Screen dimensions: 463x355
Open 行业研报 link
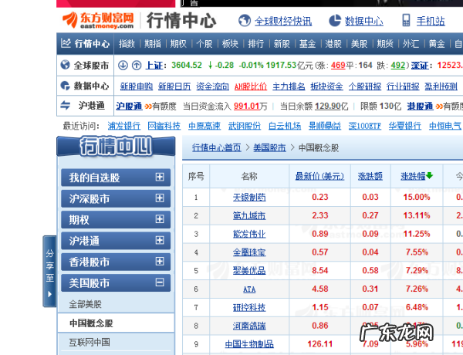pyautogui.click(x=403, y=86)
